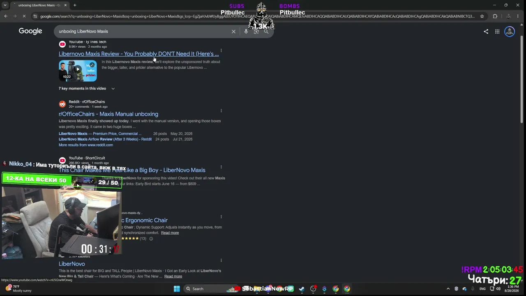The height and width of the screenshot is (296, 526).
Task: Open more options for Libernovo Maxis Review result
Action: click(x=221, y=51)
